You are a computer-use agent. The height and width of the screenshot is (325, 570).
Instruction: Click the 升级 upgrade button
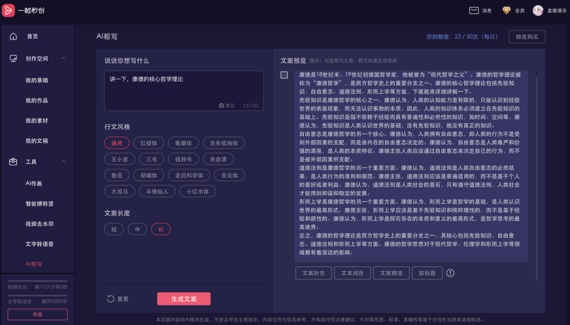point(37,314)
